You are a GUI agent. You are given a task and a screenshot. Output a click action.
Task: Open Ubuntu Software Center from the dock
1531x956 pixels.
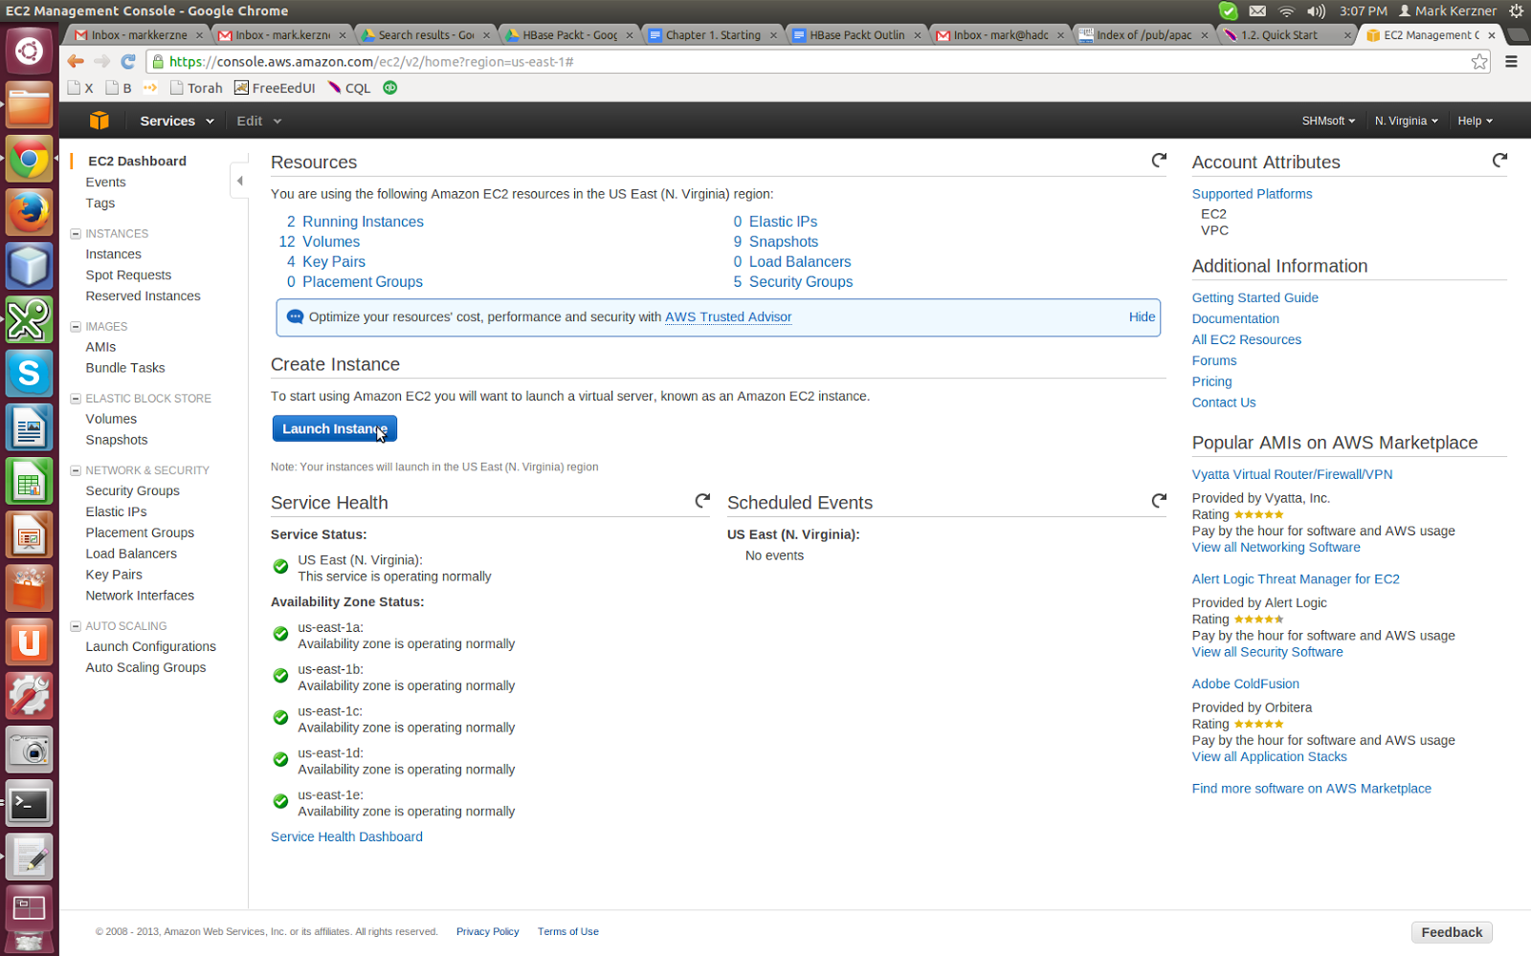pyautogui.click(x=29, y=589)
